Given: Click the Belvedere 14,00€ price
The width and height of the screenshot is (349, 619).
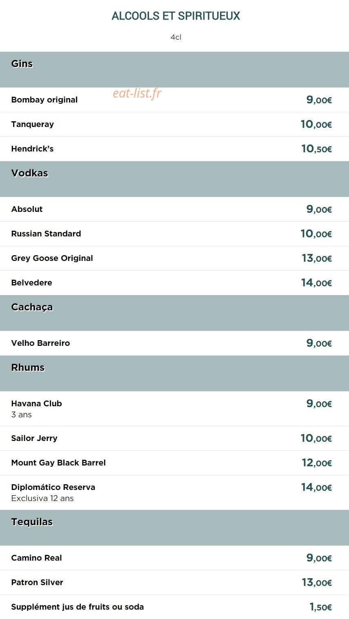Looking at the screenshot, I should click(316, 283).
